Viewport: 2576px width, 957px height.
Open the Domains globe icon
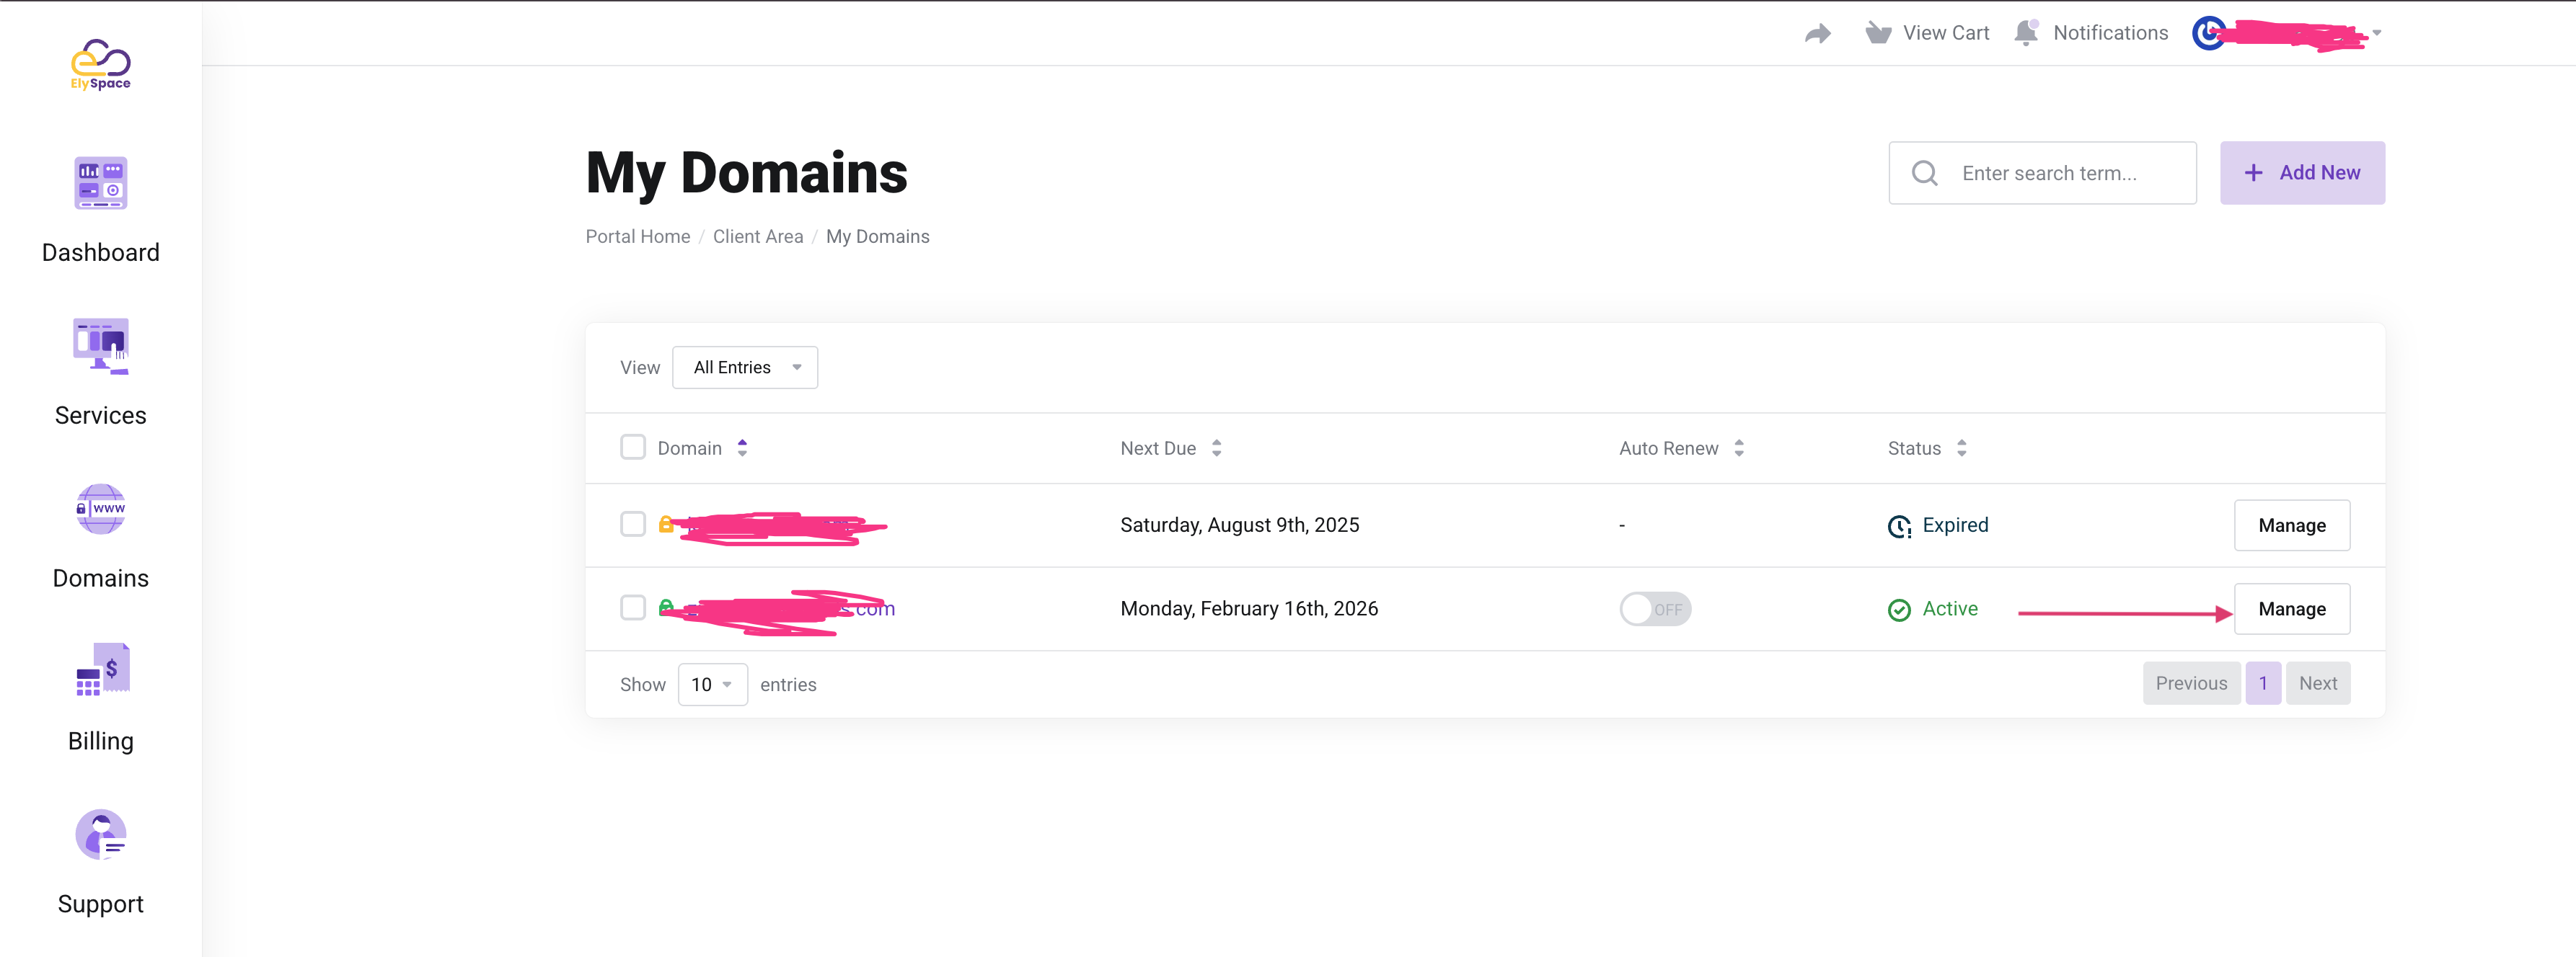100,509
